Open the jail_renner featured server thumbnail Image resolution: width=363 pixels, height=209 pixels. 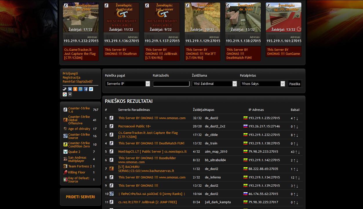tap(162, 17)
